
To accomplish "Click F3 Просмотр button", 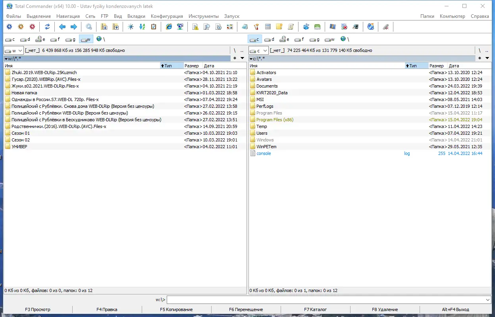I will (x=38, y=309).
